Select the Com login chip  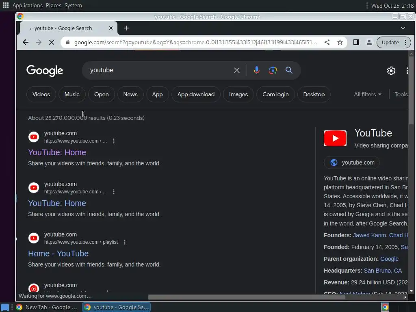[275, 94]
